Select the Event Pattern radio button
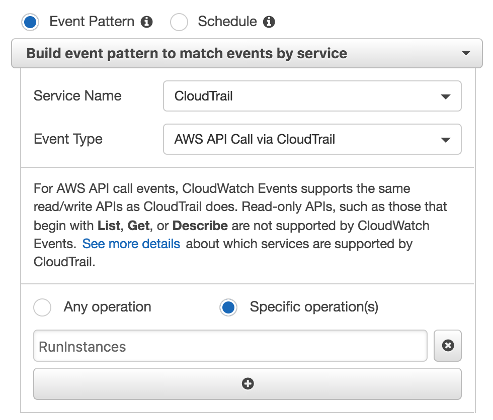Image resolution: width=493 pixels, height=420 pixels. pyautogui.click(x=31, y=23)
